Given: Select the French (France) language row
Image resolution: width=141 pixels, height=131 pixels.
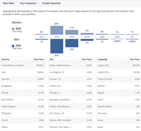Looking at the screenshot, I should click(119, 79).
